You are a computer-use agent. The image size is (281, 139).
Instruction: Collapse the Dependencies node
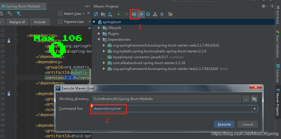tap(99, 40)
